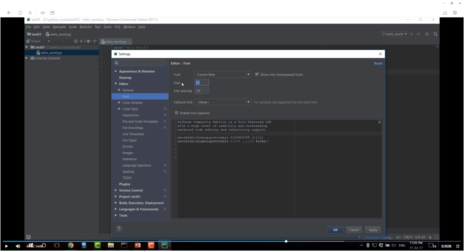The height and width of the screenshot is (251, 464).
Task: Click Cancel in Settings dialog
Action: pos(354,230)
